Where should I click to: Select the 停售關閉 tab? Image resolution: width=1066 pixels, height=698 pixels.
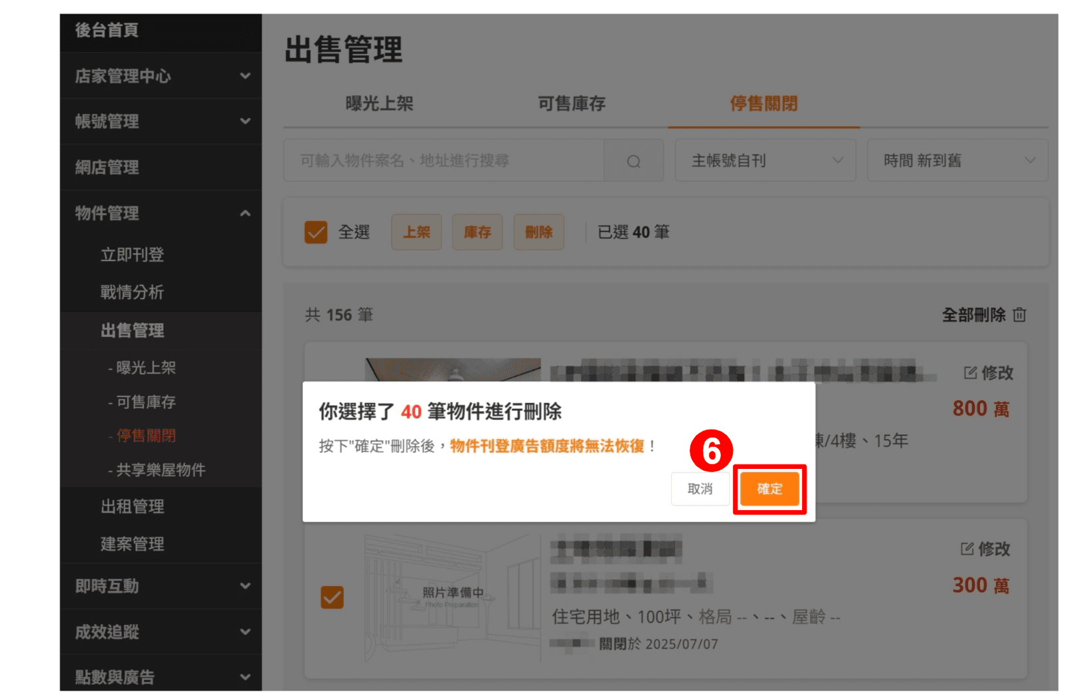click(x=764, y=104)
